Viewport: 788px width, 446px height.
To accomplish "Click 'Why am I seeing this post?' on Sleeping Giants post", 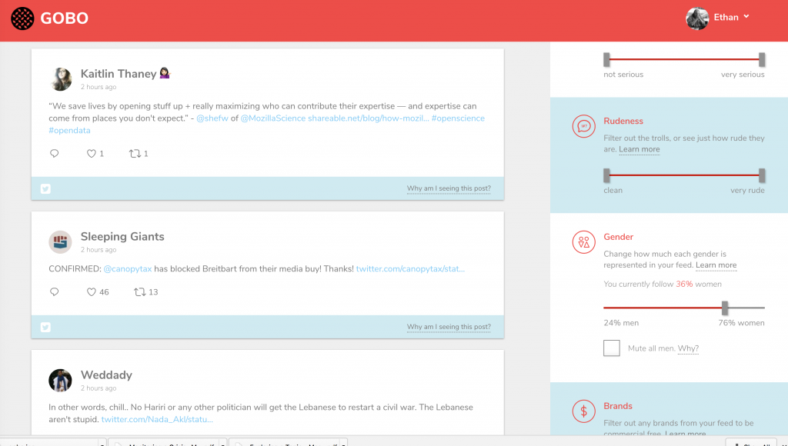I will pos(449,327).
